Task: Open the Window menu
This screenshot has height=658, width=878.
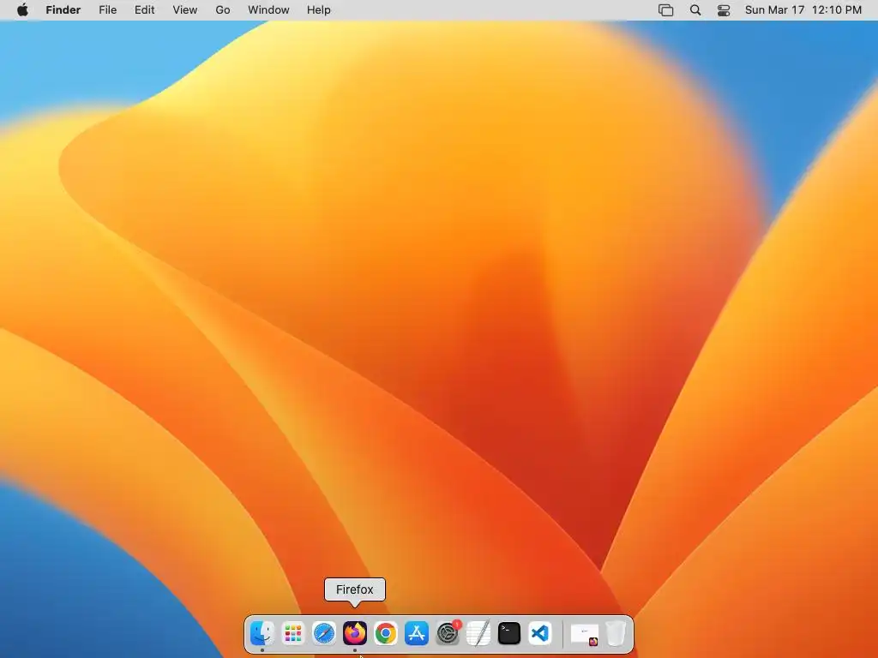Action: click(x=268, y=10)
